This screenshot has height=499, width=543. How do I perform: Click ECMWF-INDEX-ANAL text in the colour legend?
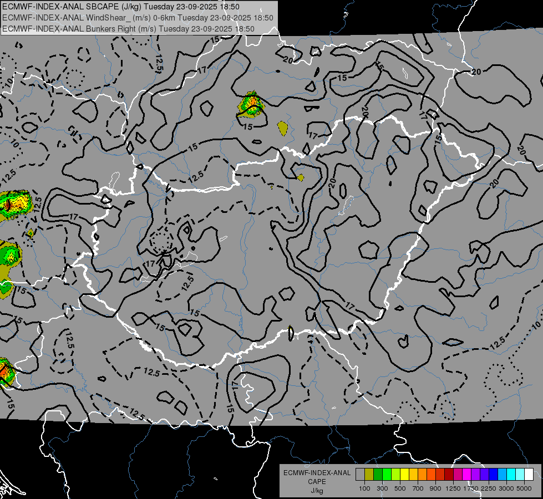317,473
